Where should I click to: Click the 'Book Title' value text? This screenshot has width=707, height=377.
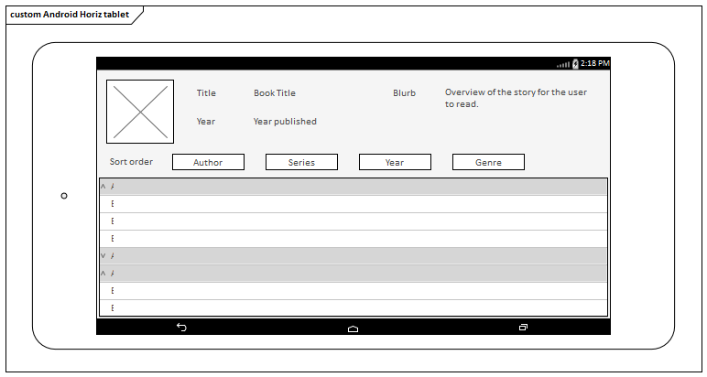tap(275, 93)
